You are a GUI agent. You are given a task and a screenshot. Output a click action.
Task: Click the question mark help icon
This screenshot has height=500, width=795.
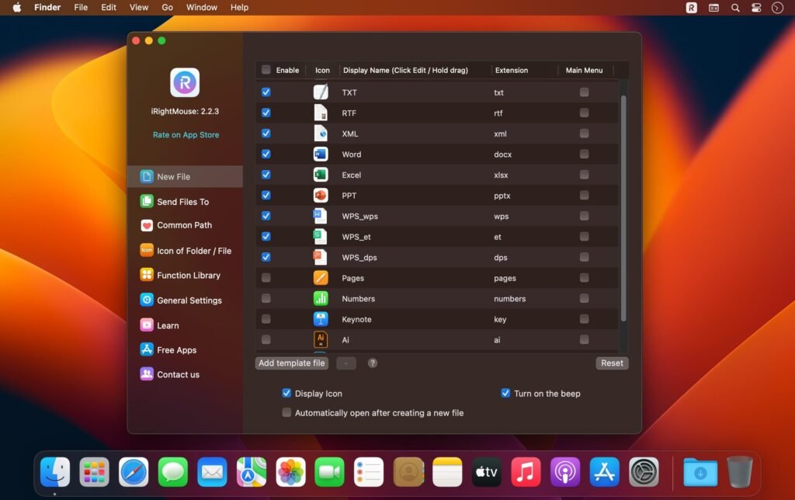pos(373,363)
